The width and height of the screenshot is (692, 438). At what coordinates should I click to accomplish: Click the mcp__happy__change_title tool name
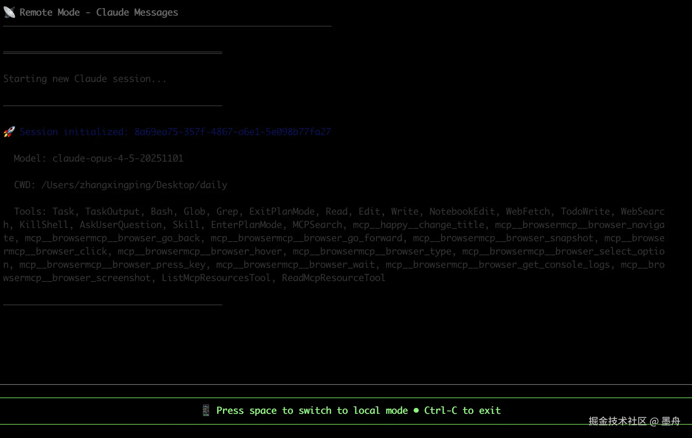click(x=419, y=225)
